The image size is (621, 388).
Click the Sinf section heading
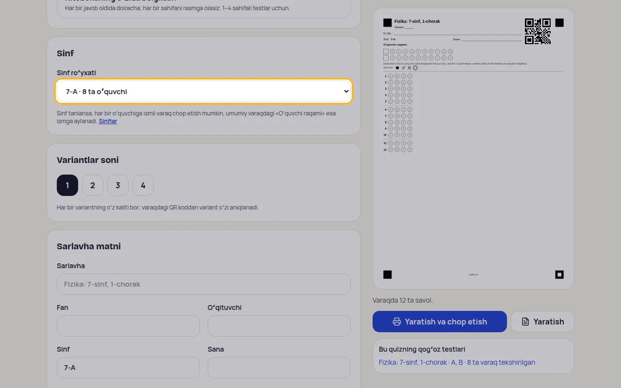(65, 53)
